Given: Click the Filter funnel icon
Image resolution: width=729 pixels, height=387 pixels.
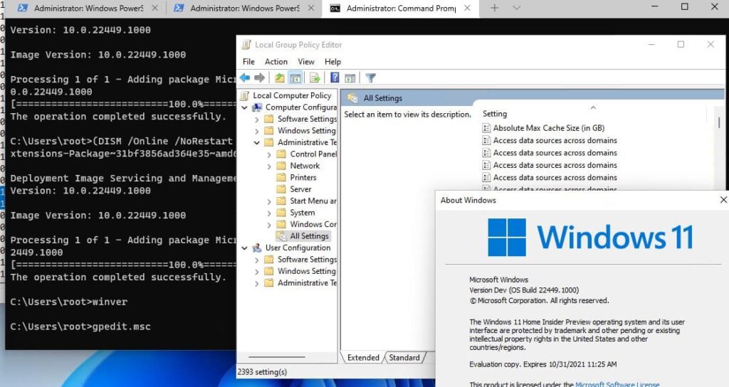Looking at the screenshot, I should tap(370, 78).
